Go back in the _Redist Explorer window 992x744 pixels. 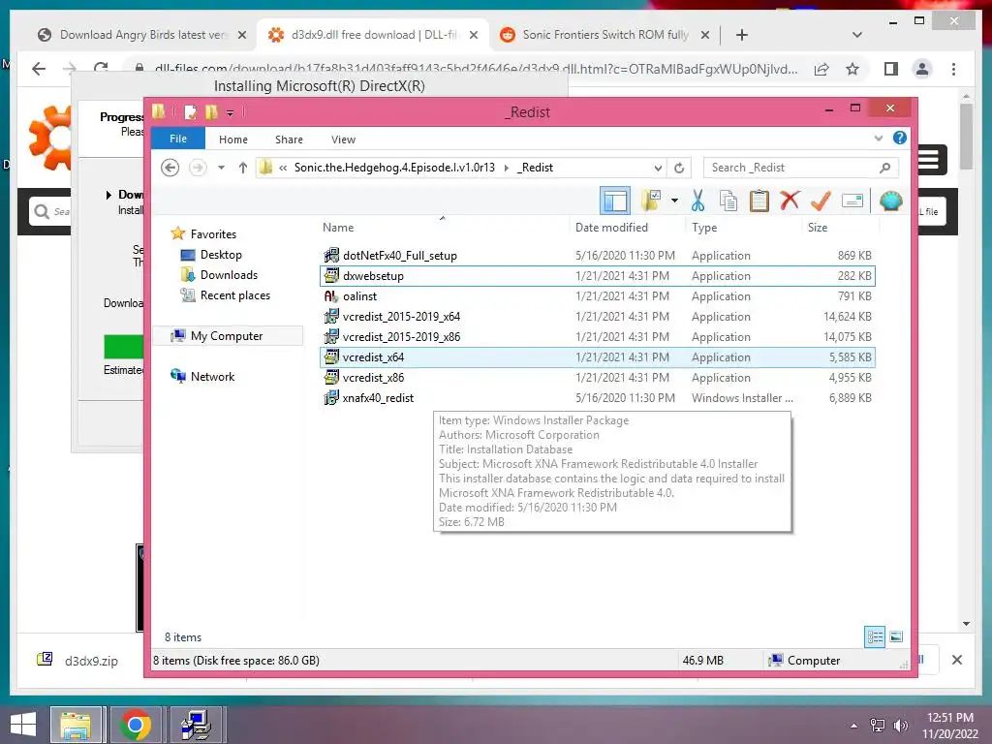coord(170,168)
